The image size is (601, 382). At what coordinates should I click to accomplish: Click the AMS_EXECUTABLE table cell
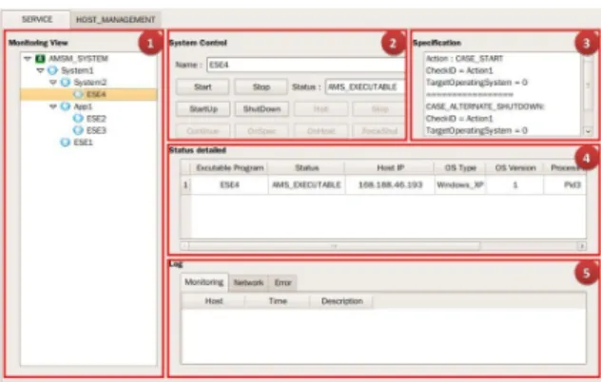[x=306, y=184]
